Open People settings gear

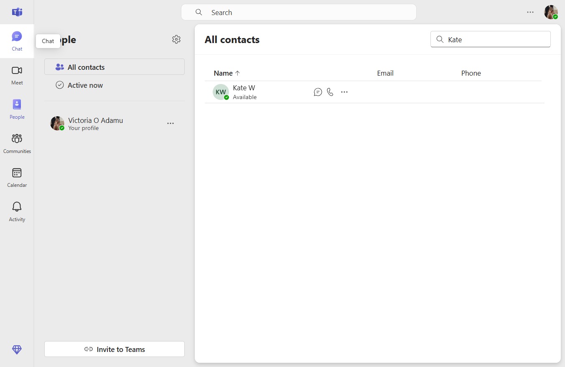point(176,39)
